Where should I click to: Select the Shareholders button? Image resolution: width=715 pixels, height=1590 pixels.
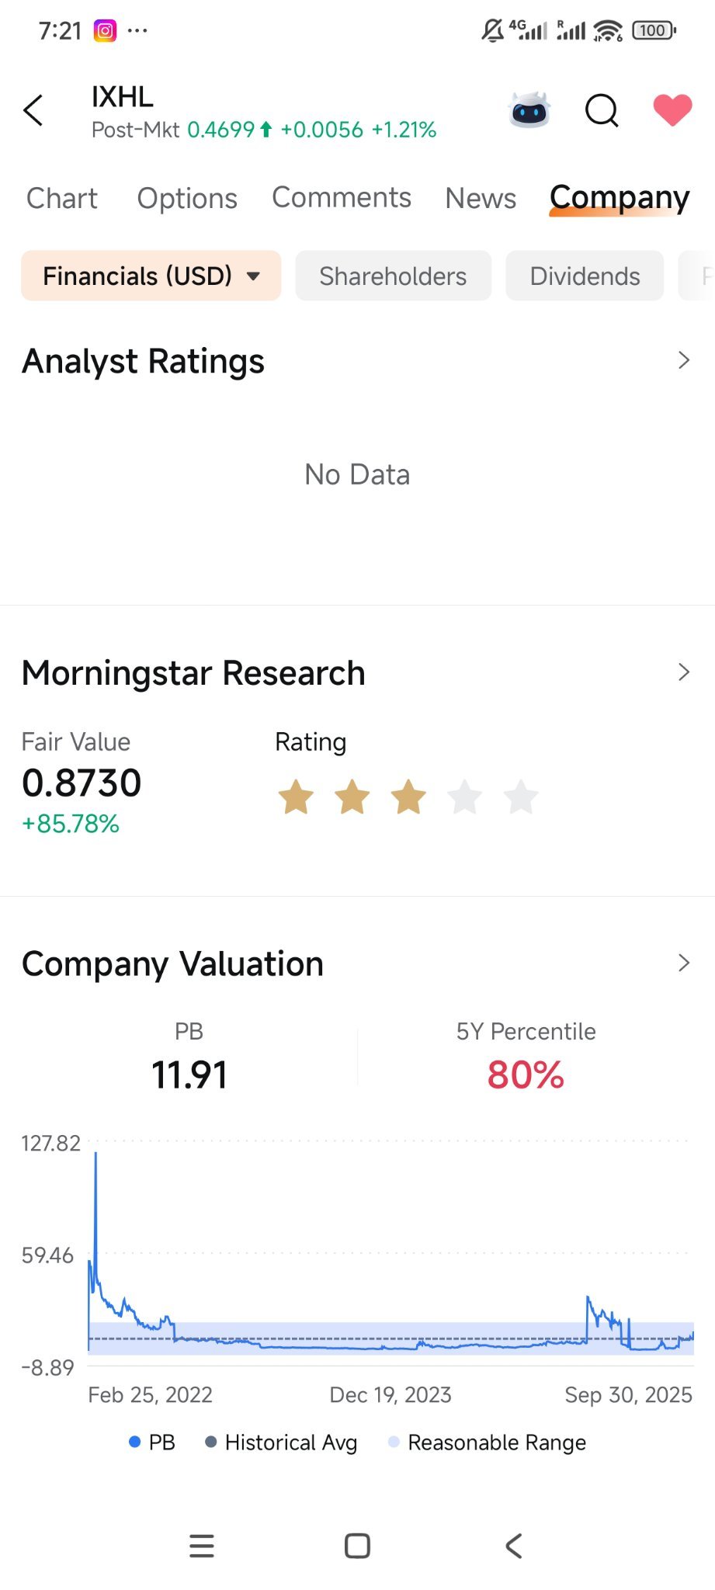click(393, 276)
